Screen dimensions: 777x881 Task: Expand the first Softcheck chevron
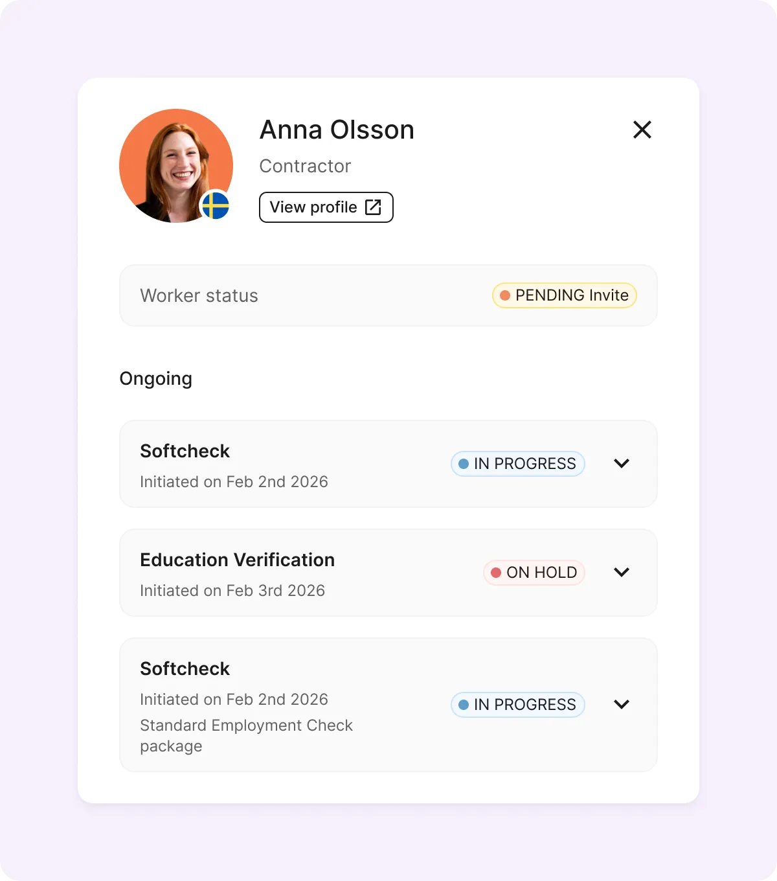622,464
